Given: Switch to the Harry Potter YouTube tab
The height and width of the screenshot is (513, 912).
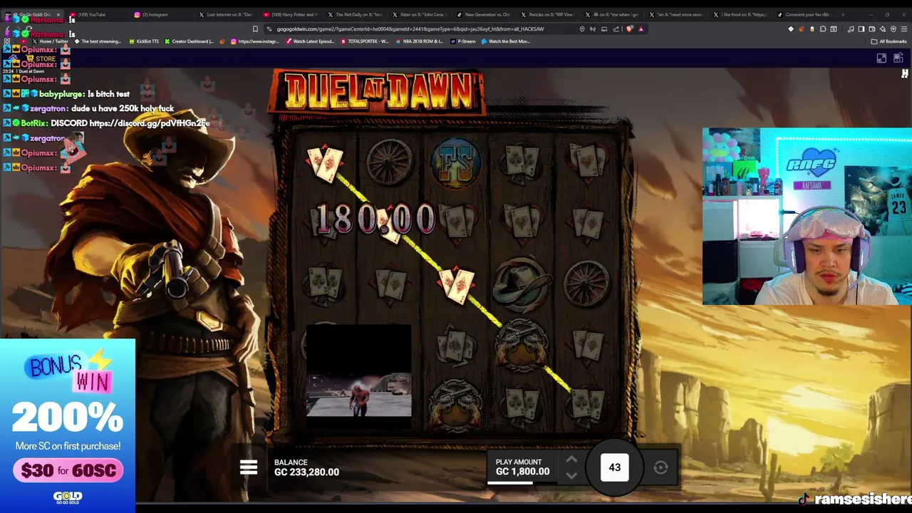Looking at the screenshot, I should click(x=289, y=14).
